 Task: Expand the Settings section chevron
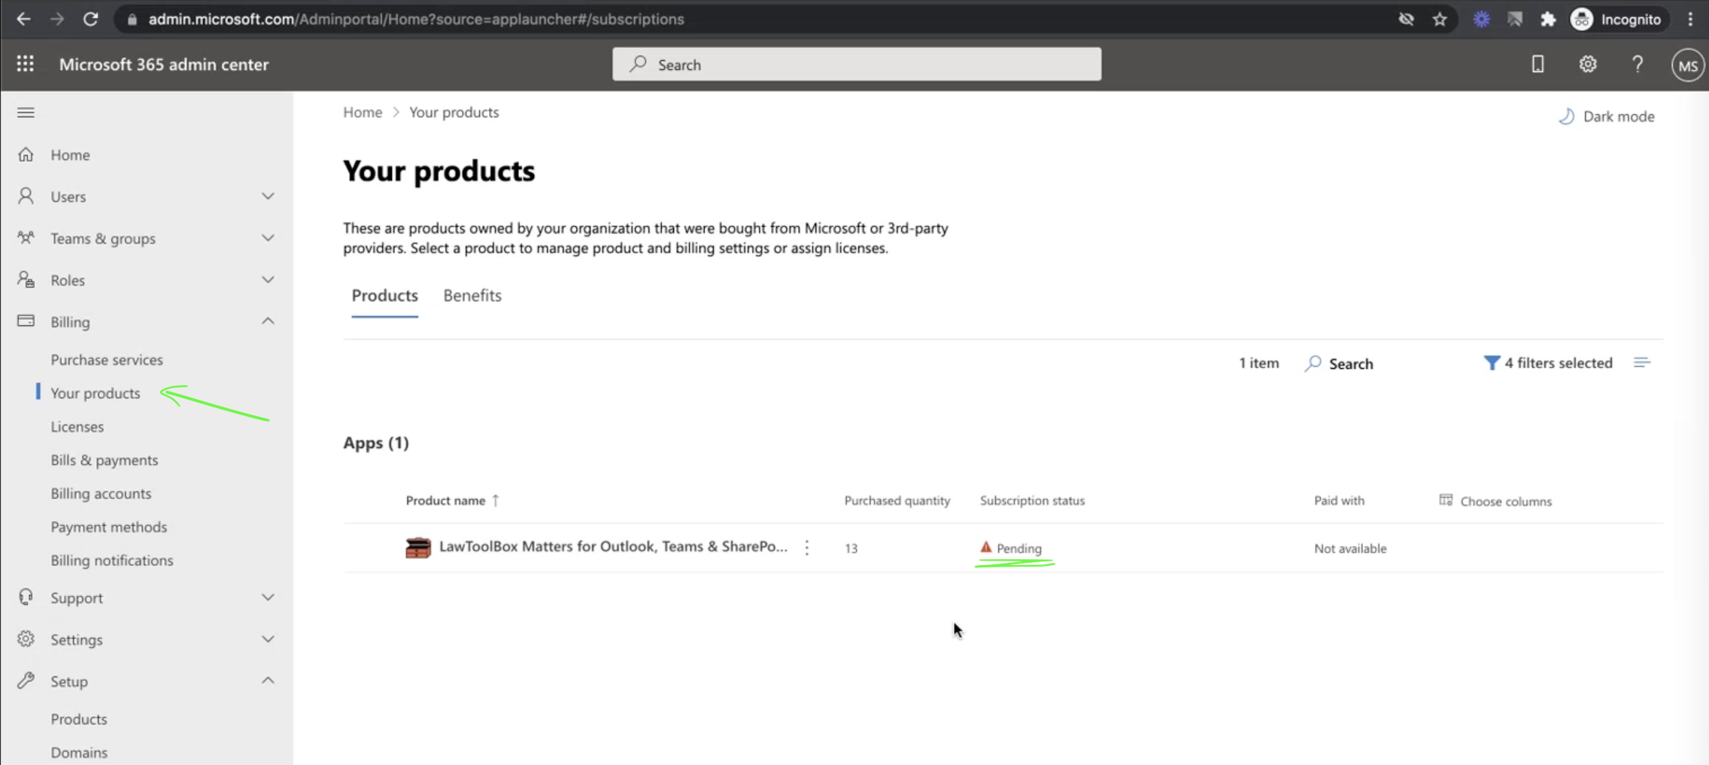268,639
